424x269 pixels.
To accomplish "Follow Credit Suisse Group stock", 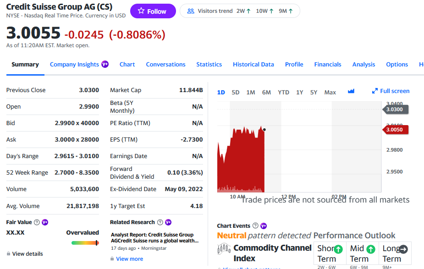I will 153,11.
